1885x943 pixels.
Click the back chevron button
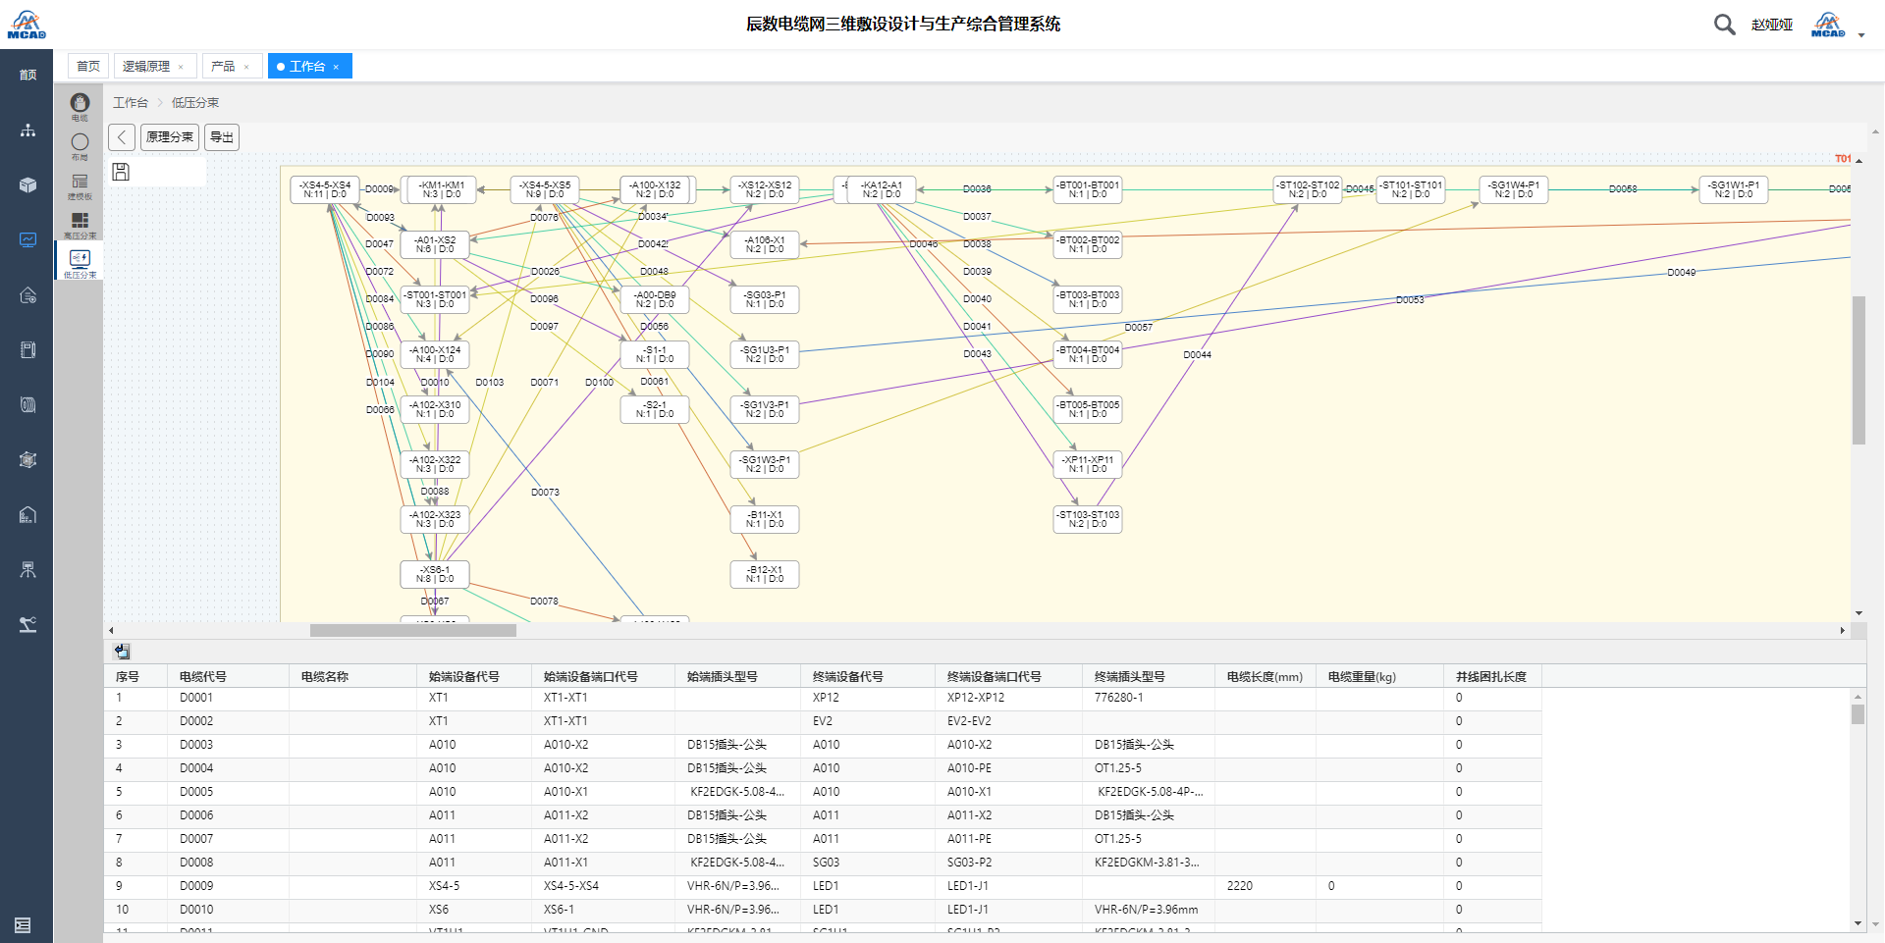122,137
